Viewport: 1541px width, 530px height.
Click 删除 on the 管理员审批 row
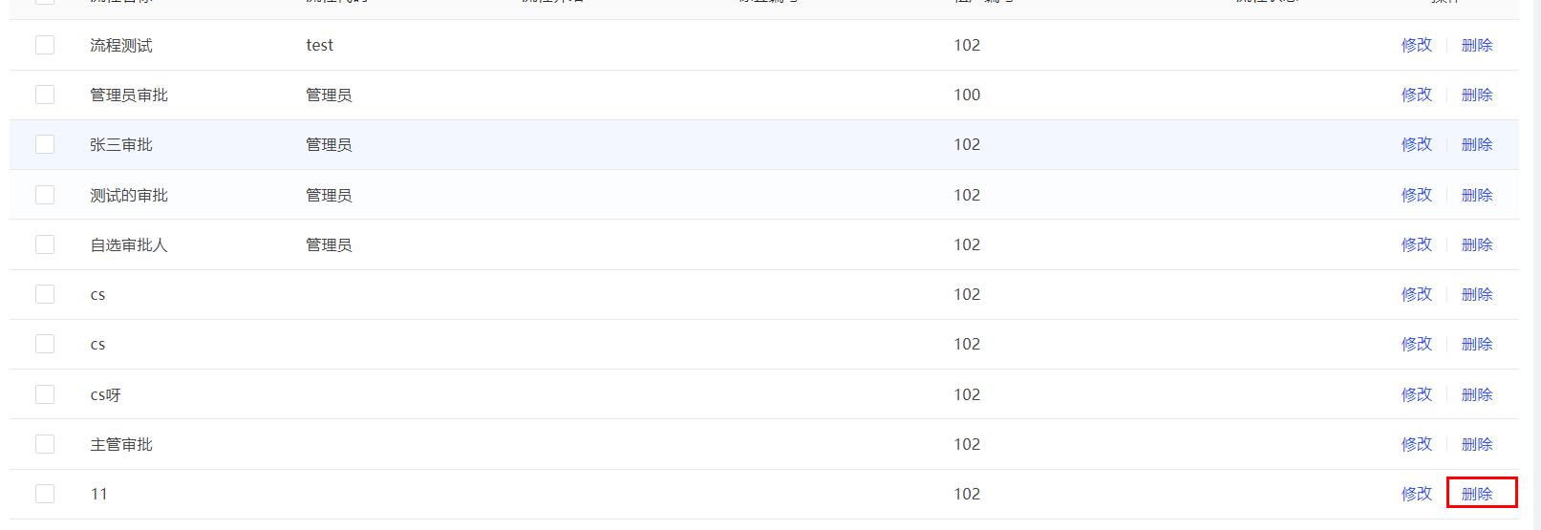[1477, 95]
